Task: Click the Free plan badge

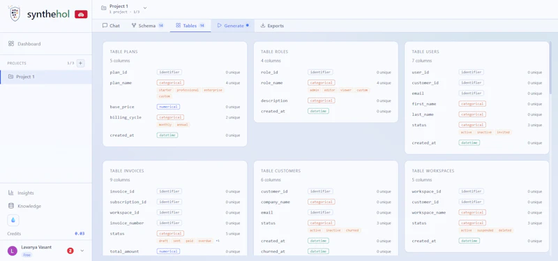Action: (27, 255)
